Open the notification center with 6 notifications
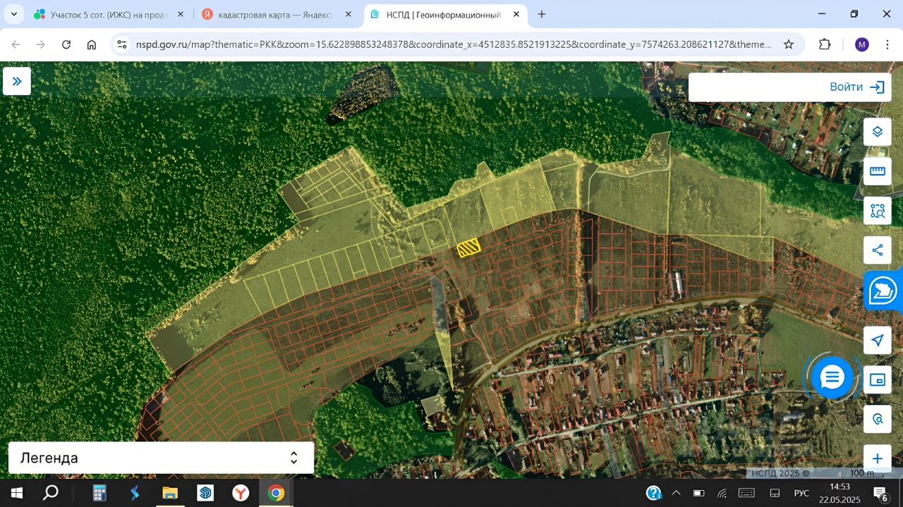This screenshot has height=507, width=903. pos(880,493)
